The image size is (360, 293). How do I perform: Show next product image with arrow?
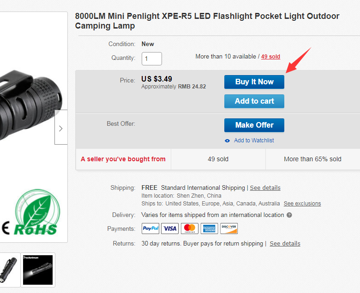point(60,128)
